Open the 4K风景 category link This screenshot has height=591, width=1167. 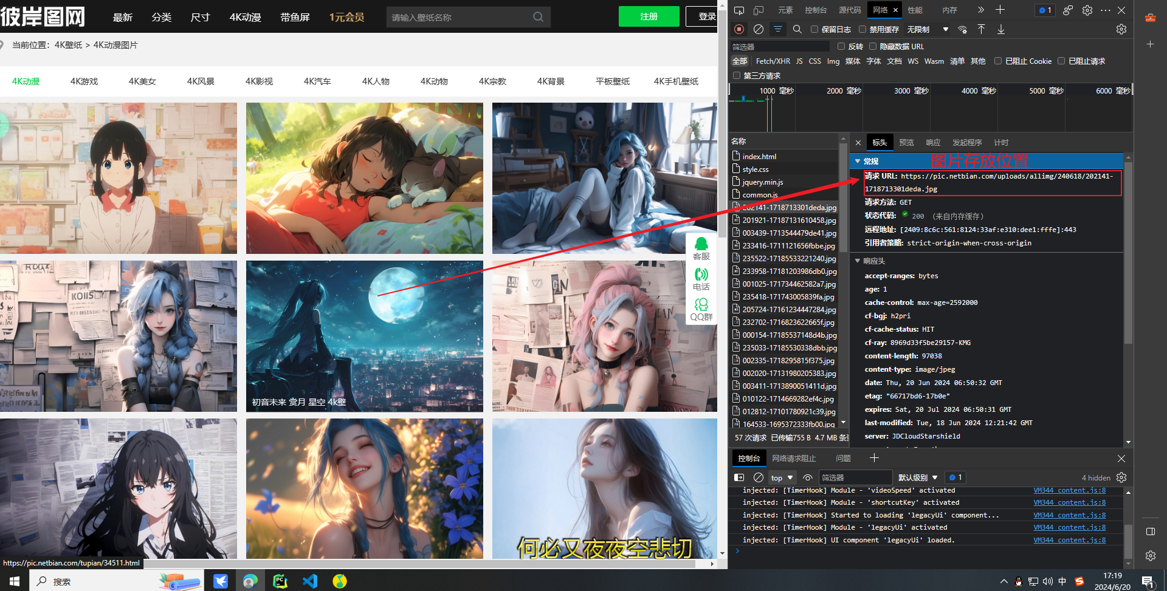[201, 81]
